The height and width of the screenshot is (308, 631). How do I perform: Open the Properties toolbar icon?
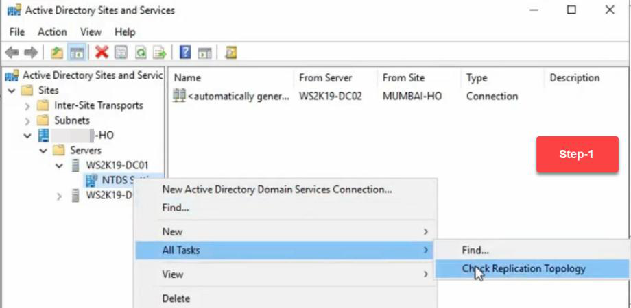121,52
